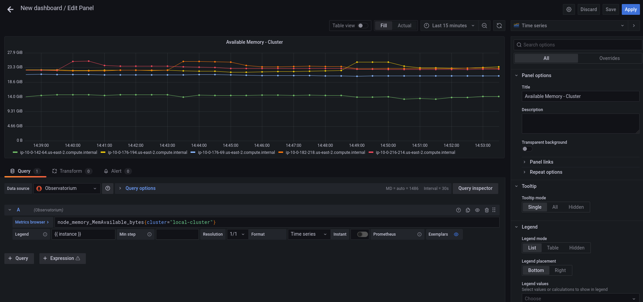The width and height of the screenshot is (643, 302).
Task: Select All options tab
Action: 546,58
